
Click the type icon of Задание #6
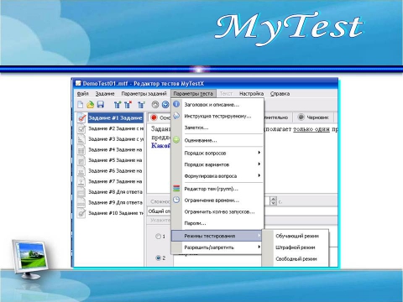(x=81, y=171)
